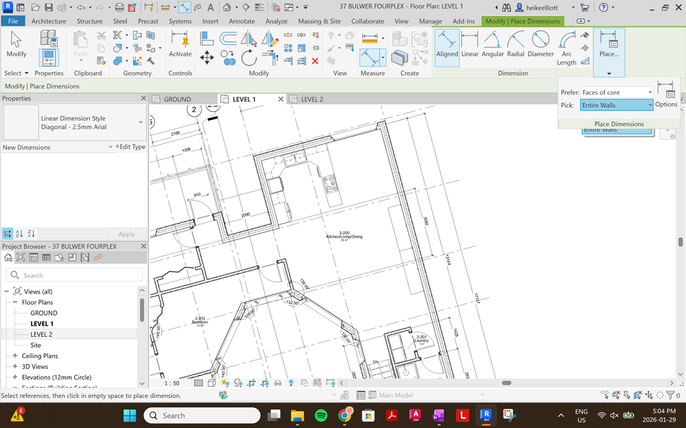
Task: Close the LEVEL 1 view tab
Action: point(281,99)
